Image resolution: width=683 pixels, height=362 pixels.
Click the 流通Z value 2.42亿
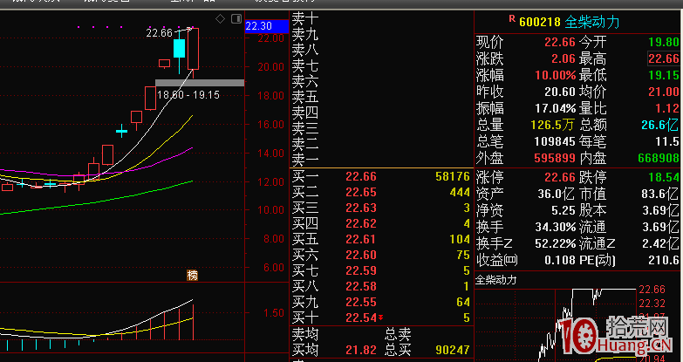click(659, 244)
